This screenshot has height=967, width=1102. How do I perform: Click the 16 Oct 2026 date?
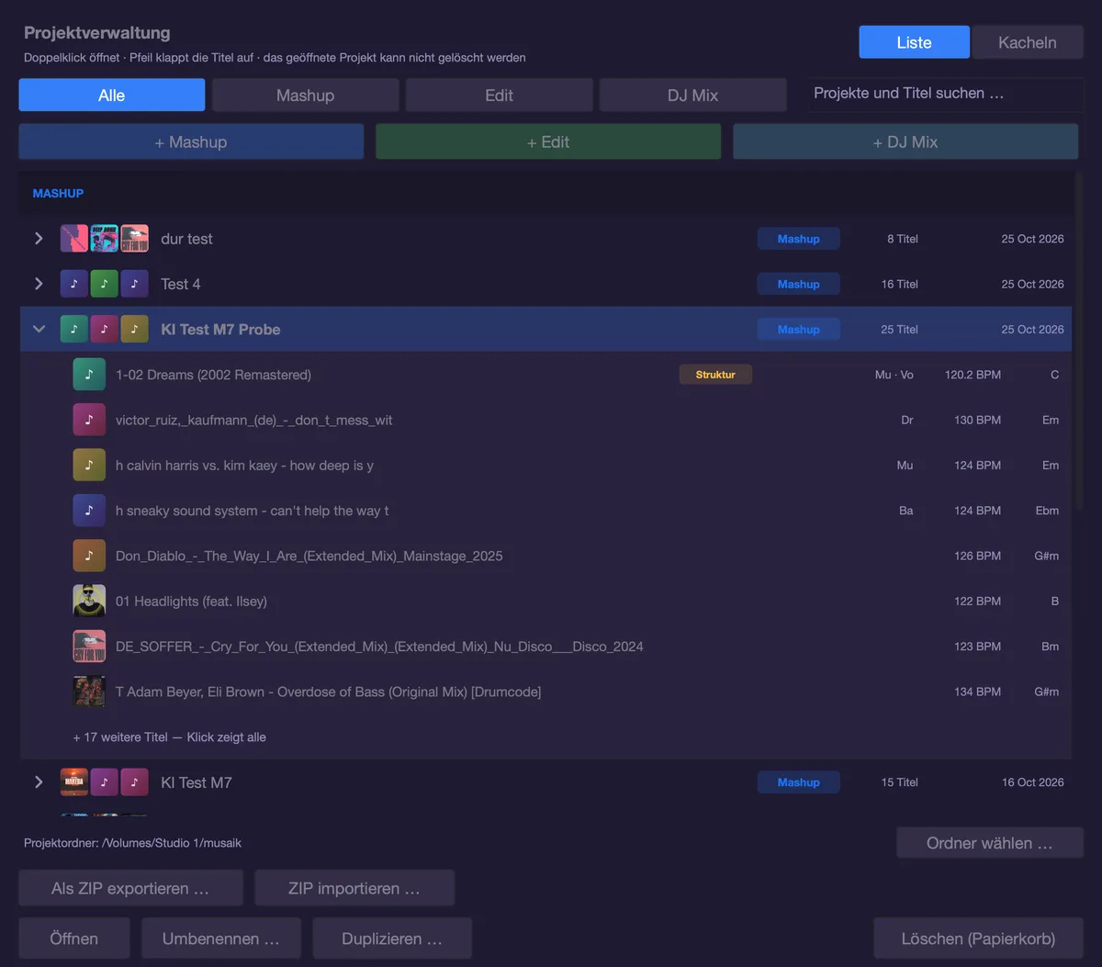point(1033,782)
